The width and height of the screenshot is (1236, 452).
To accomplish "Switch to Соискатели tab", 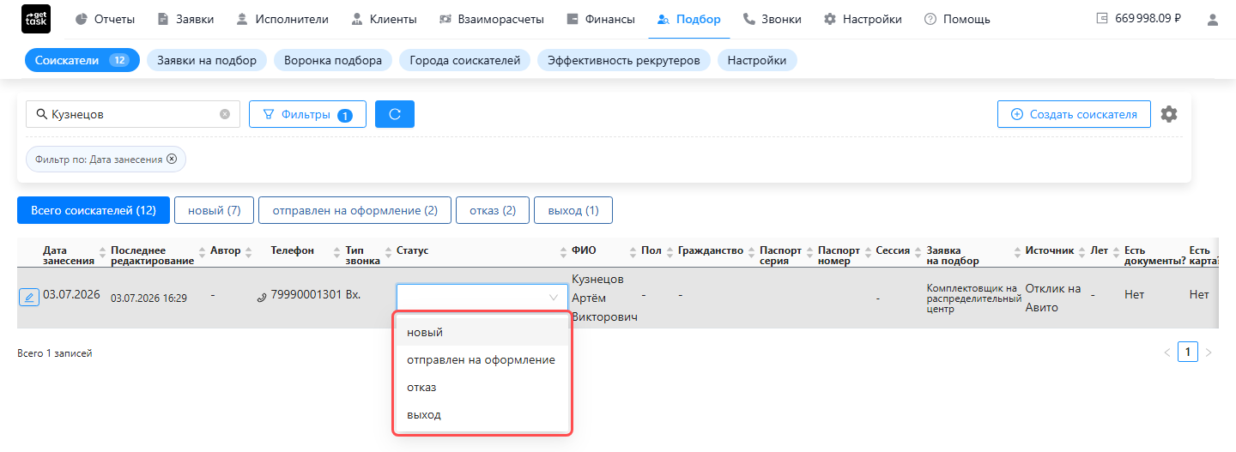I will pos(82,60).
